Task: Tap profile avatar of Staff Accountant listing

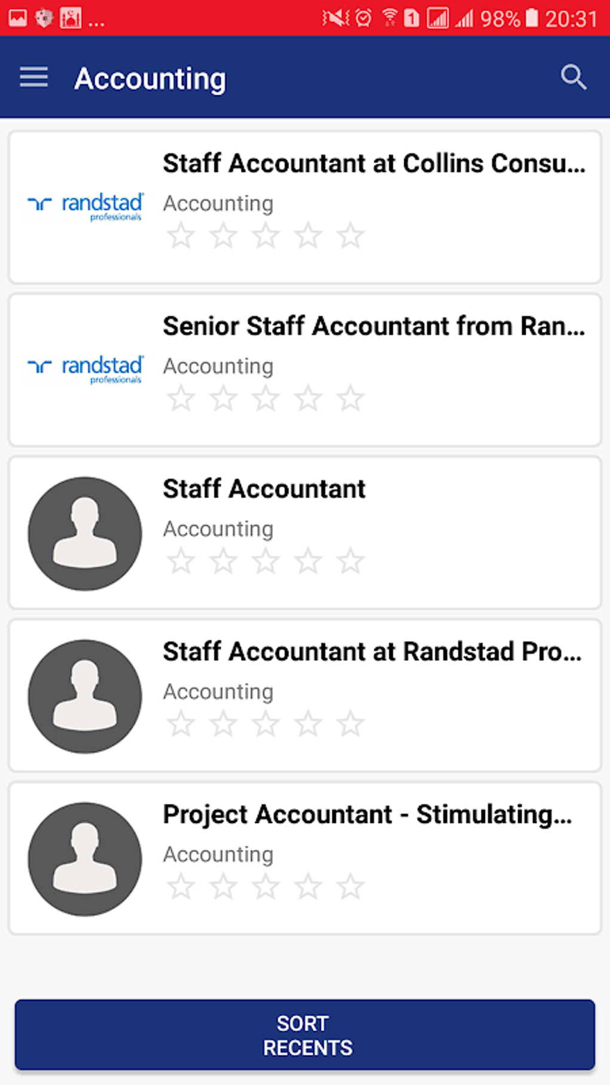Action: [85, 533]
